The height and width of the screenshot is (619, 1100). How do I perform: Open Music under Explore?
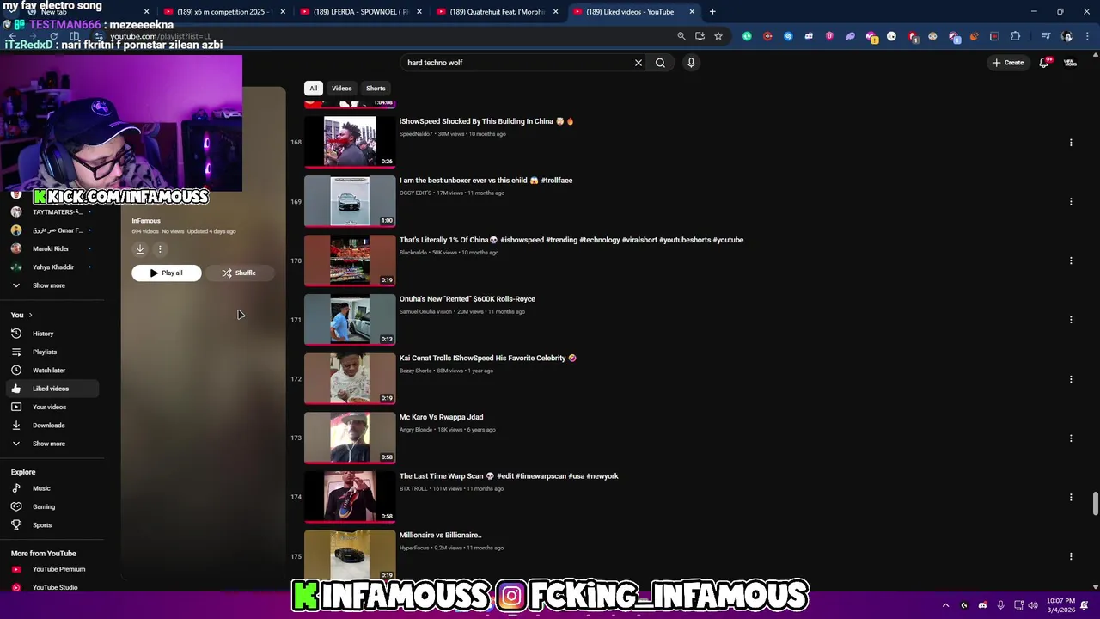click(52, 488)
